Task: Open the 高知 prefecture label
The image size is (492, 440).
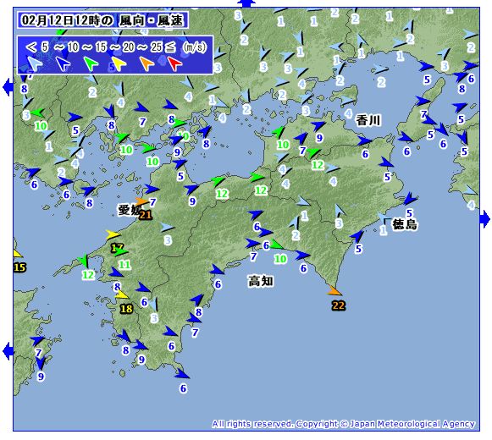Action: pyautogui.click(x=261, y=281)
